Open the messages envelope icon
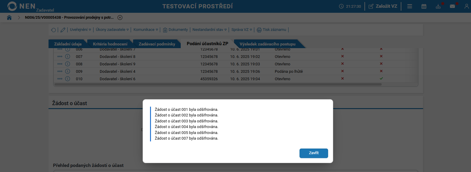 (x=453, y=6)
